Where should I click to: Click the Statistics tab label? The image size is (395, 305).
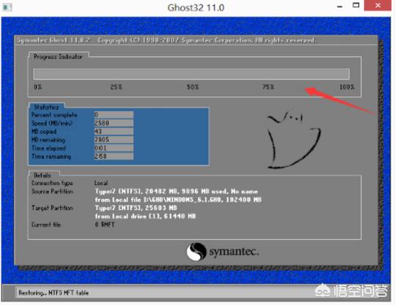pos(46,107)
